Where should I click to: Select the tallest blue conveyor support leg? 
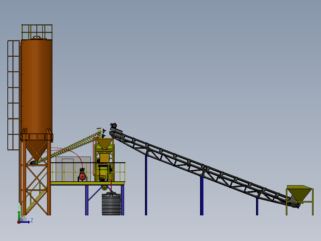coord(146,186)
